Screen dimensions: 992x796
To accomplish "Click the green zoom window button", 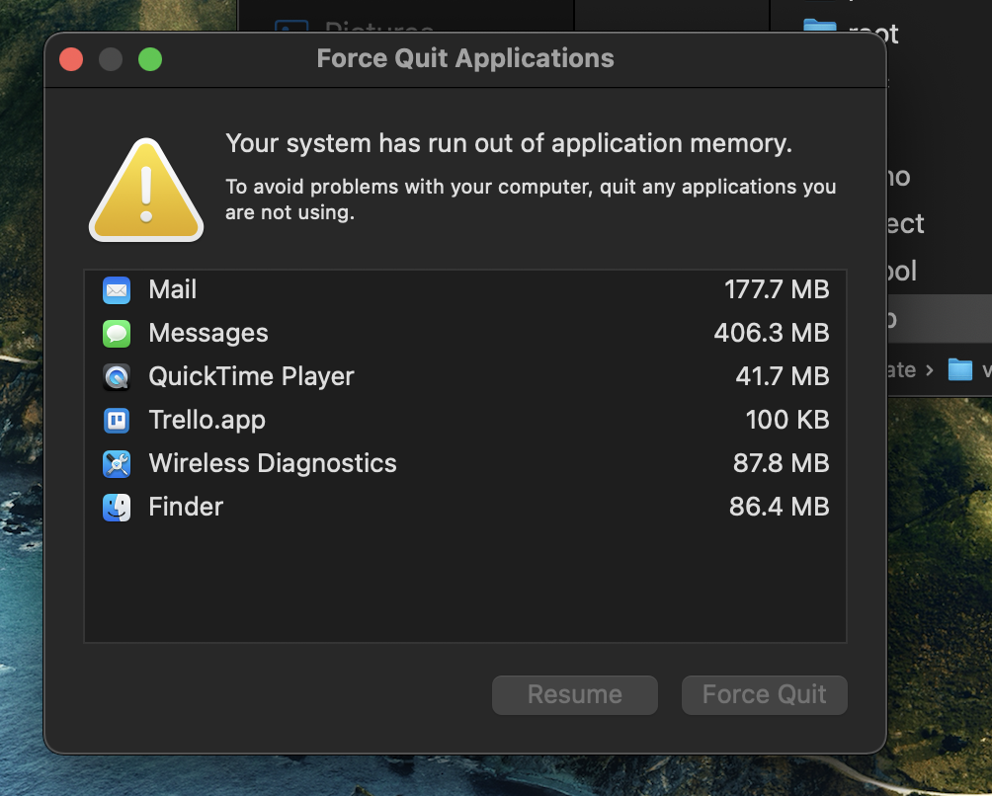I will tap(150, 59).
